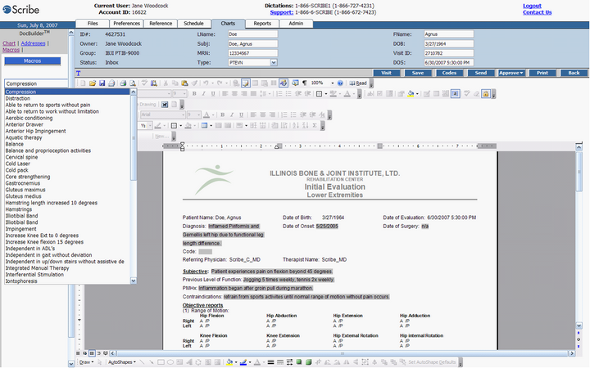Screen dimensions: 590x368
Task: Click the Format Painter brush icon
Action: pos(194,83)
